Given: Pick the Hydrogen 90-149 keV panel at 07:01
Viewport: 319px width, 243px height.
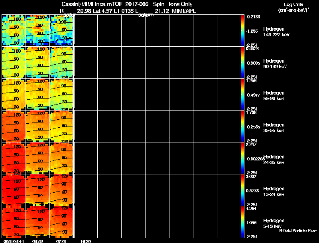Looking at the screenshot, I should pos(61,62).
